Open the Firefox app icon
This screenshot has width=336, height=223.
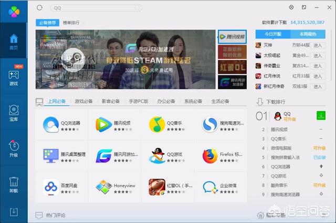[x=210, y=156]
